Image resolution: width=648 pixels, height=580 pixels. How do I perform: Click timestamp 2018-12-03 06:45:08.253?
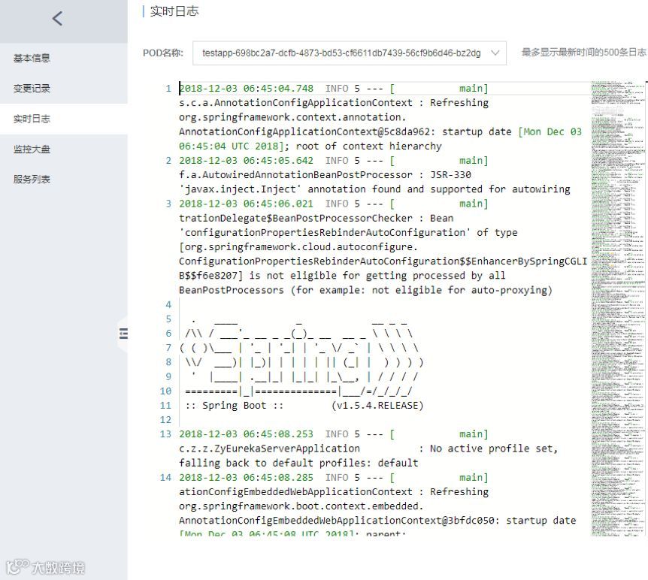246,434
